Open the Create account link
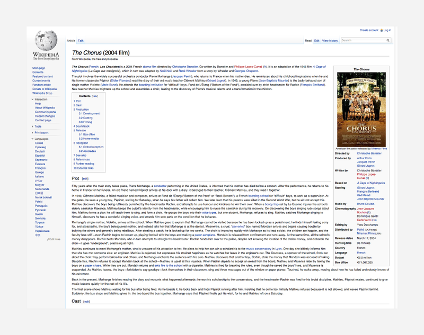 coord(369,30)
